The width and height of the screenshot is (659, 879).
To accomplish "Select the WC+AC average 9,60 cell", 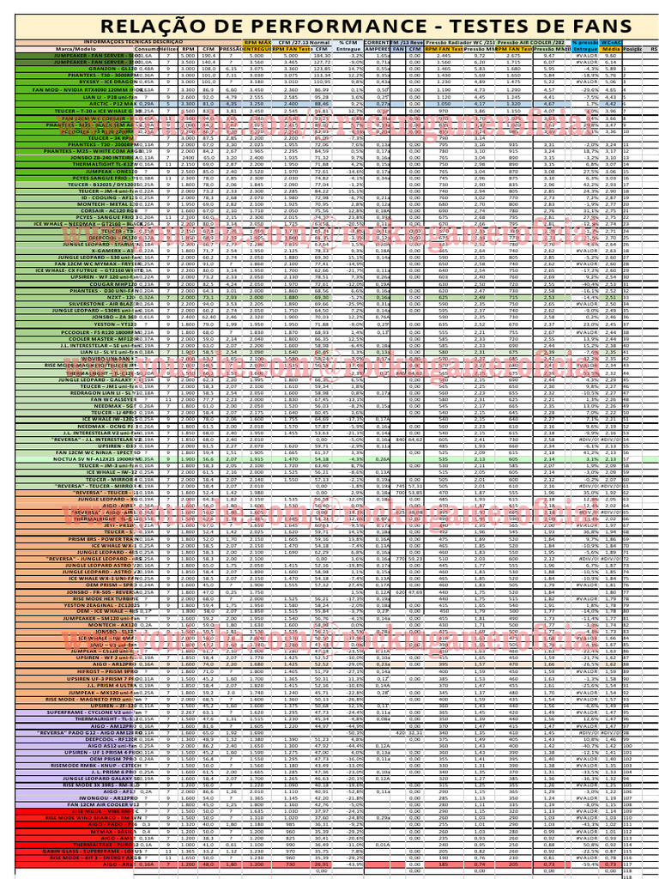I will (611, 56).
